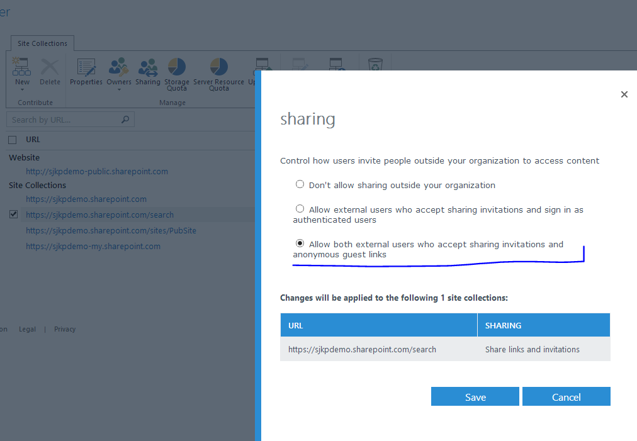Open Properties from the Manage ribbon group
The height and width of the screenshot is (441, 637).
coord(86,67)
